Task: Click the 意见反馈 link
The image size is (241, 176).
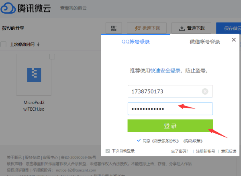Action: (229, 151)
